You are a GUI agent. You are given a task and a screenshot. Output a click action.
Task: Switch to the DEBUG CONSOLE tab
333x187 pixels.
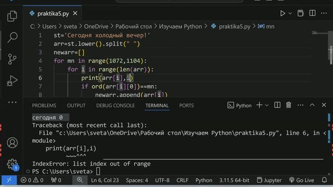(x=116, y=105)
